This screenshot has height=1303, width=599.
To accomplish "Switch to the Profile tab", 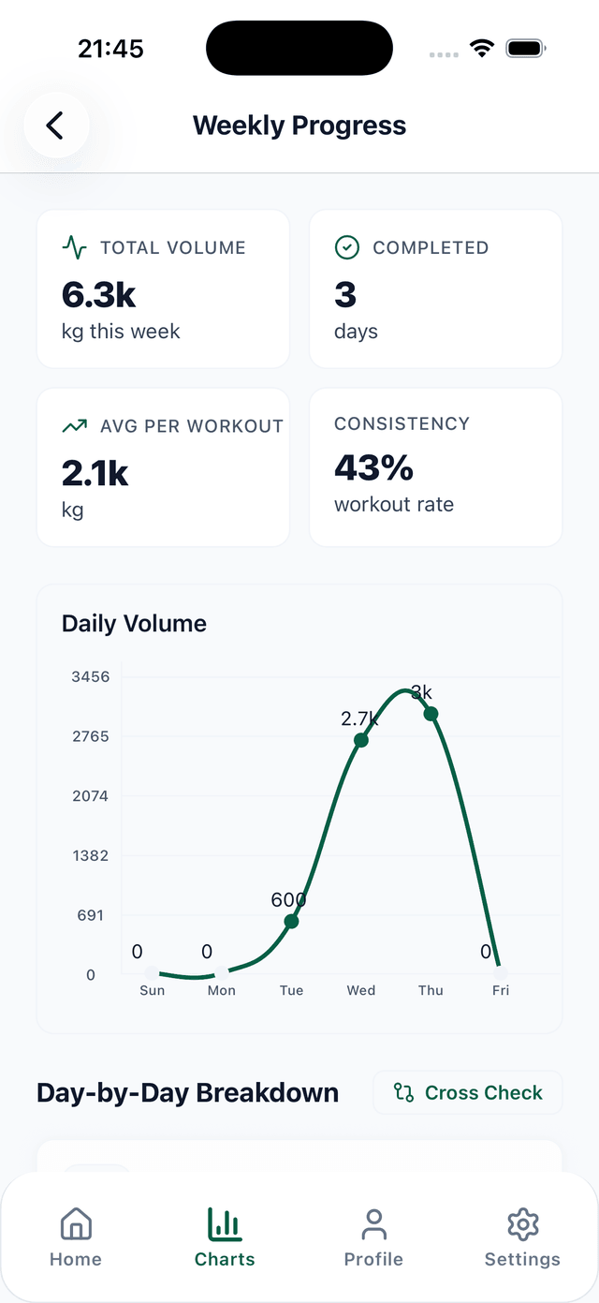I will tap(373, 1236).
